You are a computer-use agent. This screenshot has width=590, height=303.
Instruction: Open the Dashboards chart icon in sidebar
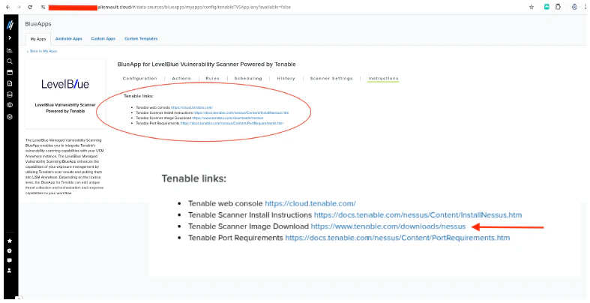click(10, 50)
